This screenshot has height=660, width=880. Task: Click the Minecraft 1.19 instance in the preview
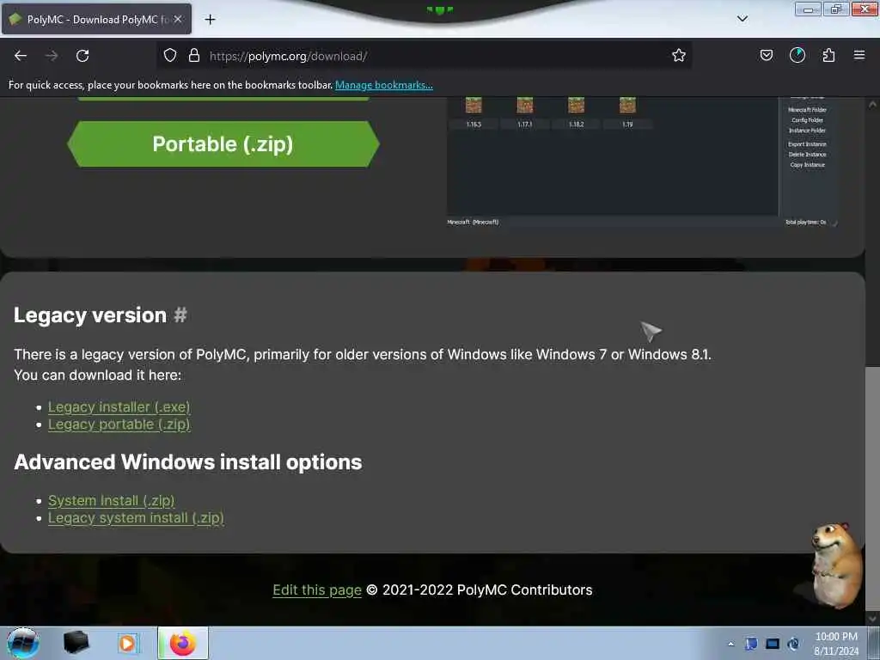(x=627, y=113)
